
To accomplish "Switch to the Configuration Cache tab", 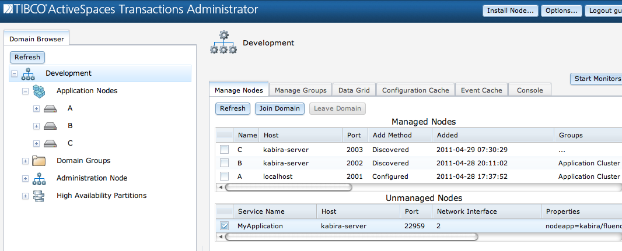I will (x=415, y=90).
